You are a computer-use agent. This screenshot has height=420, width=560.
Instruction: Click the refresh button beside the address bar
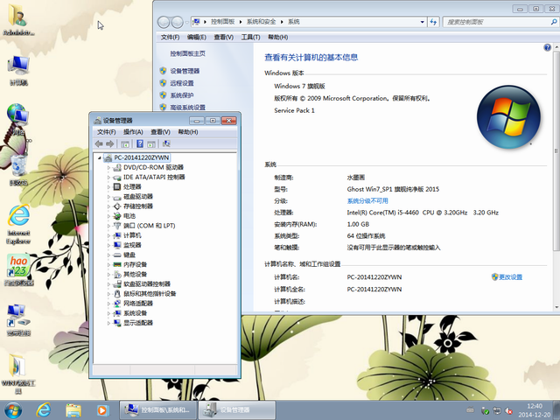click(433, 22)
